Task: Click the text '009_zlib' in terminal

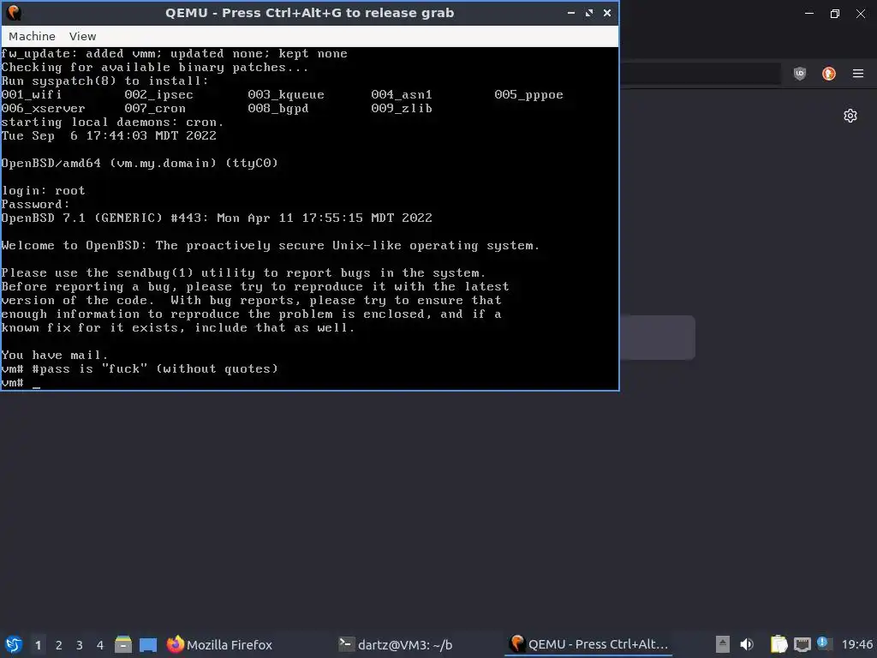Action: coord(402,109)
